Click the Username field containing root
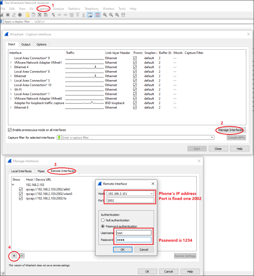 point(134,233)
